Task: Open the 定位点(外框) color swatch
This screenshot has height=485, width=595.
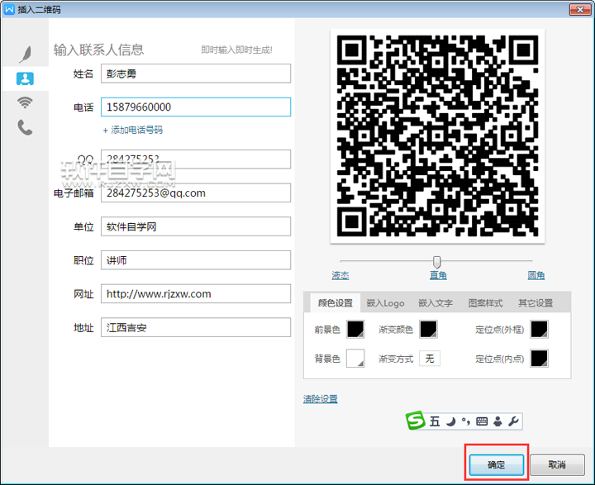Action: tap(539, 330)
